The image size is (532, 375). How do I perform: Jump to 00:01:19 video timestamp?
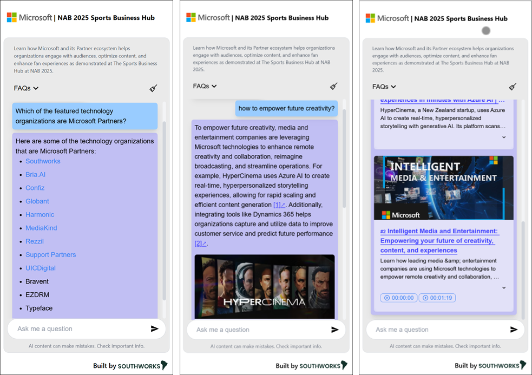tap(437, 298)
